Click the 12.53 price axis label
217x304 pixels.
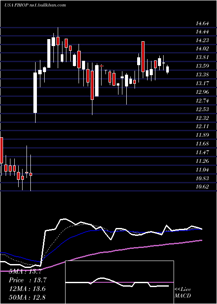pos(202,109)
